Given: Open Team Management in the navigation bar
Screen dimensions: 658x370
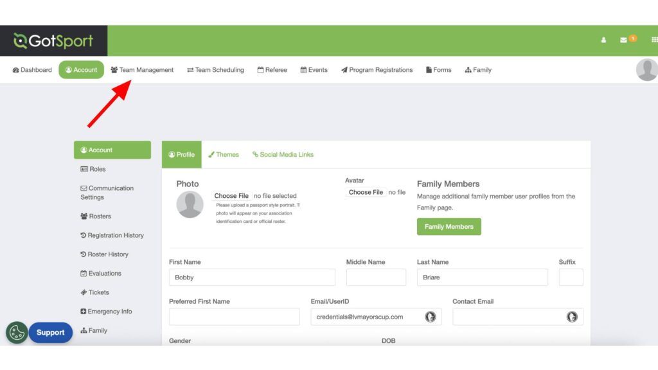Looking at the screenshot, I should (142, 70).
